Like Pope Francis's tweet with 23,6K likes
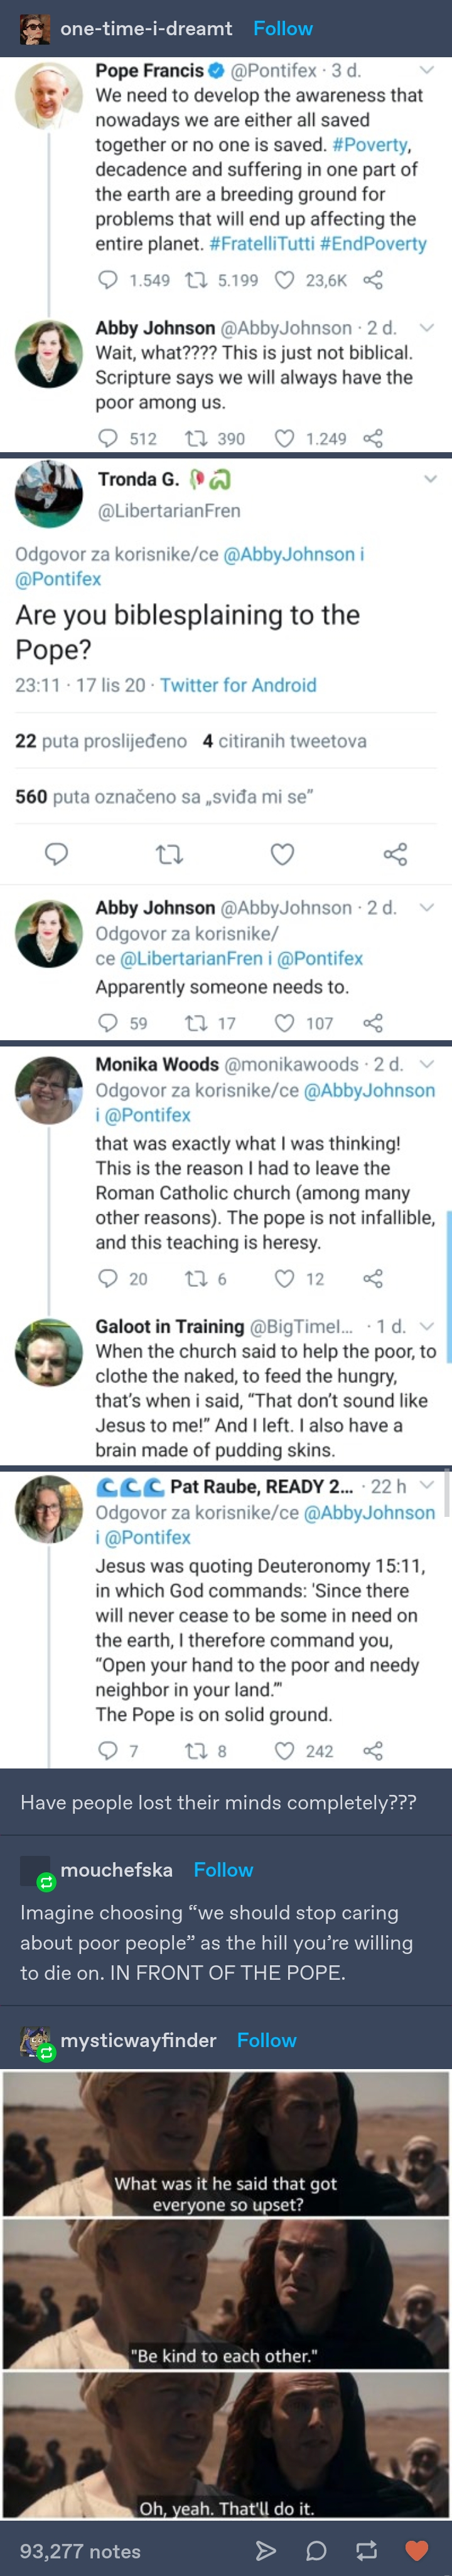The height and width of the screenshot is (2576, 452). 284,280
